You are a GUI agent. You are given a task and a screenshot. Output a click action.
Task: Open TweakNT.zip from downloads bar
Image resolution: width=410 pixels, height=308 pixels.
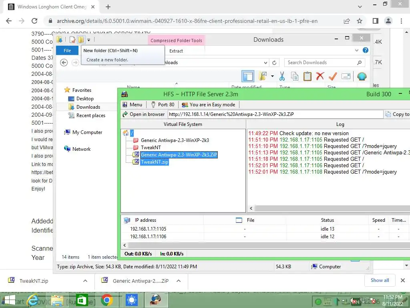tap(34, 281)
